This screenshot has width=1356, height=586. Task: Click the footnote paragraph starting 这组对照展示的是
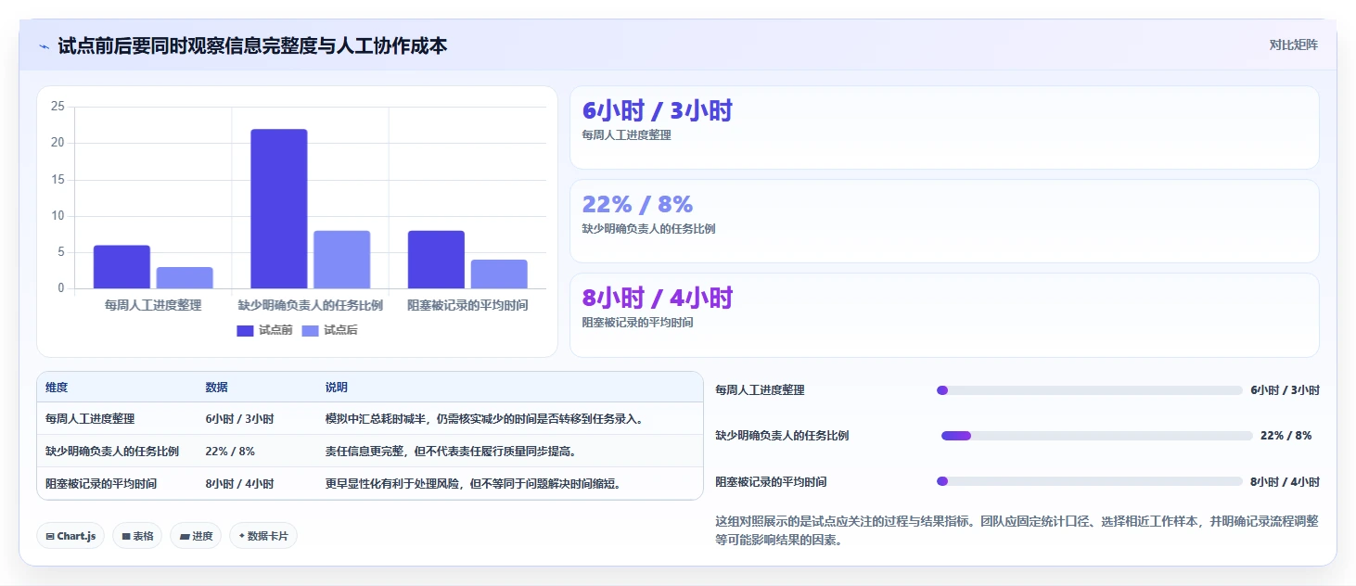tap(1017, 531)
